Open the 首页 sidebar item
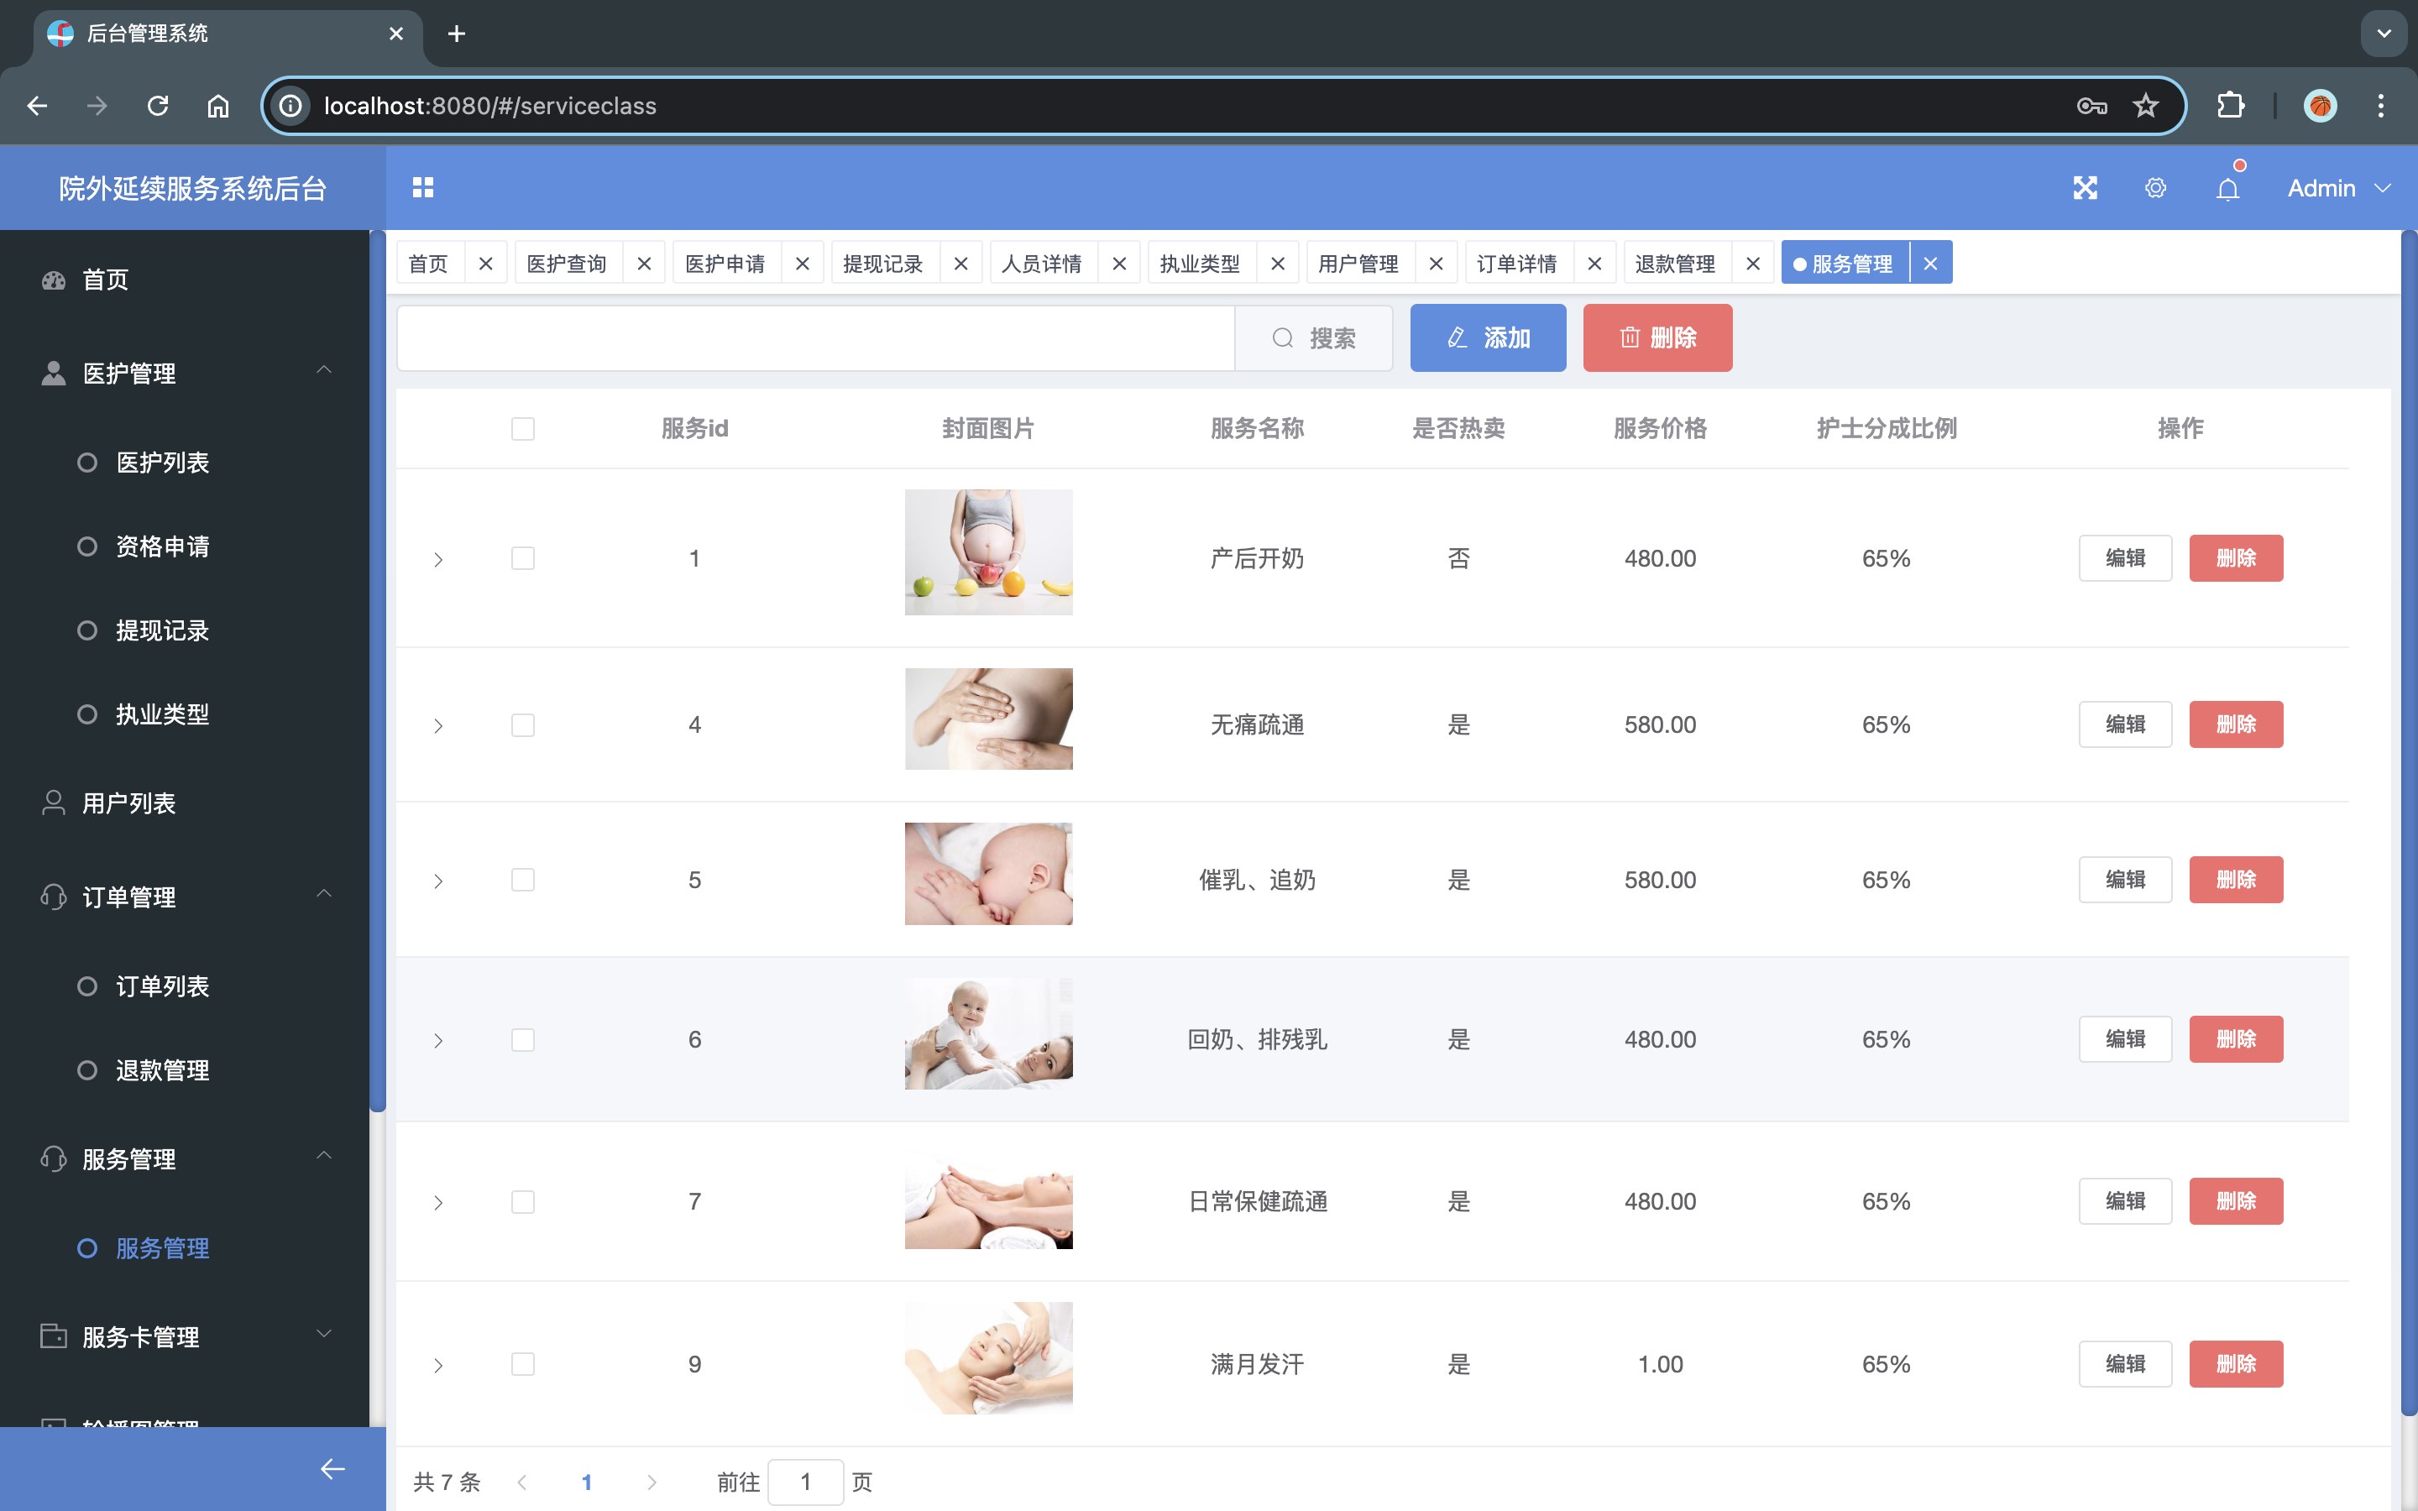 tap(185, 280)
